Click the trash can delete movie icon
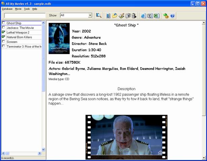207x161 pixels. pyautogui.click(x=134, y=16)
